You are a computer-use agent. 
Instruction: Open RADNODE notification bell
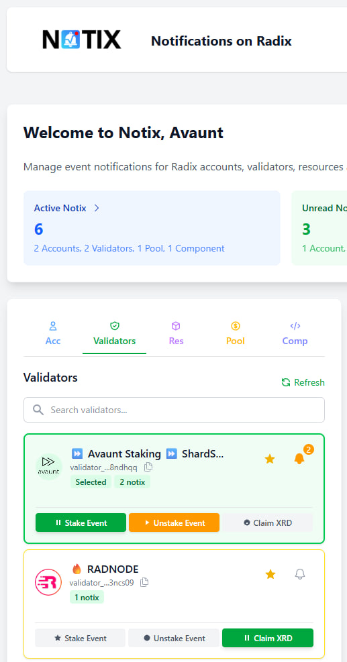(x=299, y=574)
